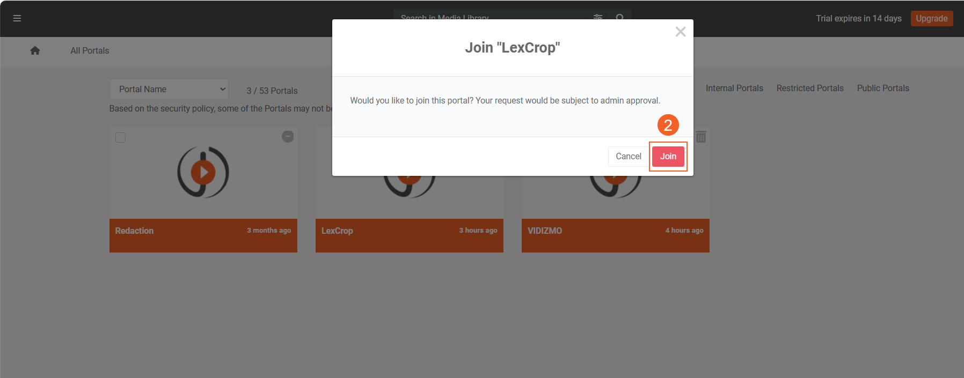The image size is (964, 378).
Task: Confirm joining with the Join button
Action: tap(668, 156)
